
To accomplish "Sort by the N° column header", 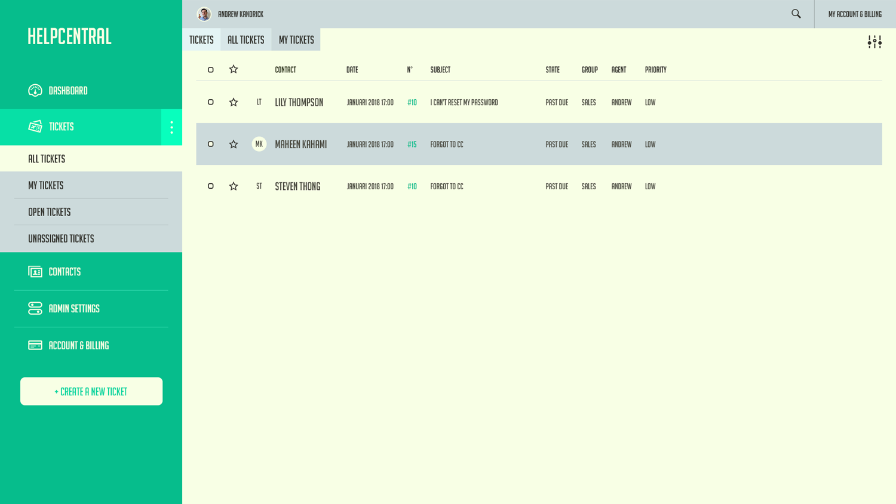I will (x=410, y=69).
